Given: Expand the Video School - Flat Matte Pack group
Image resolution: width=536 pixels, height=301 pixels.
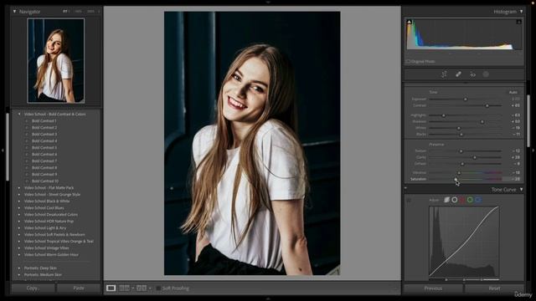Looking at the screenshot, I should (19, 187).
